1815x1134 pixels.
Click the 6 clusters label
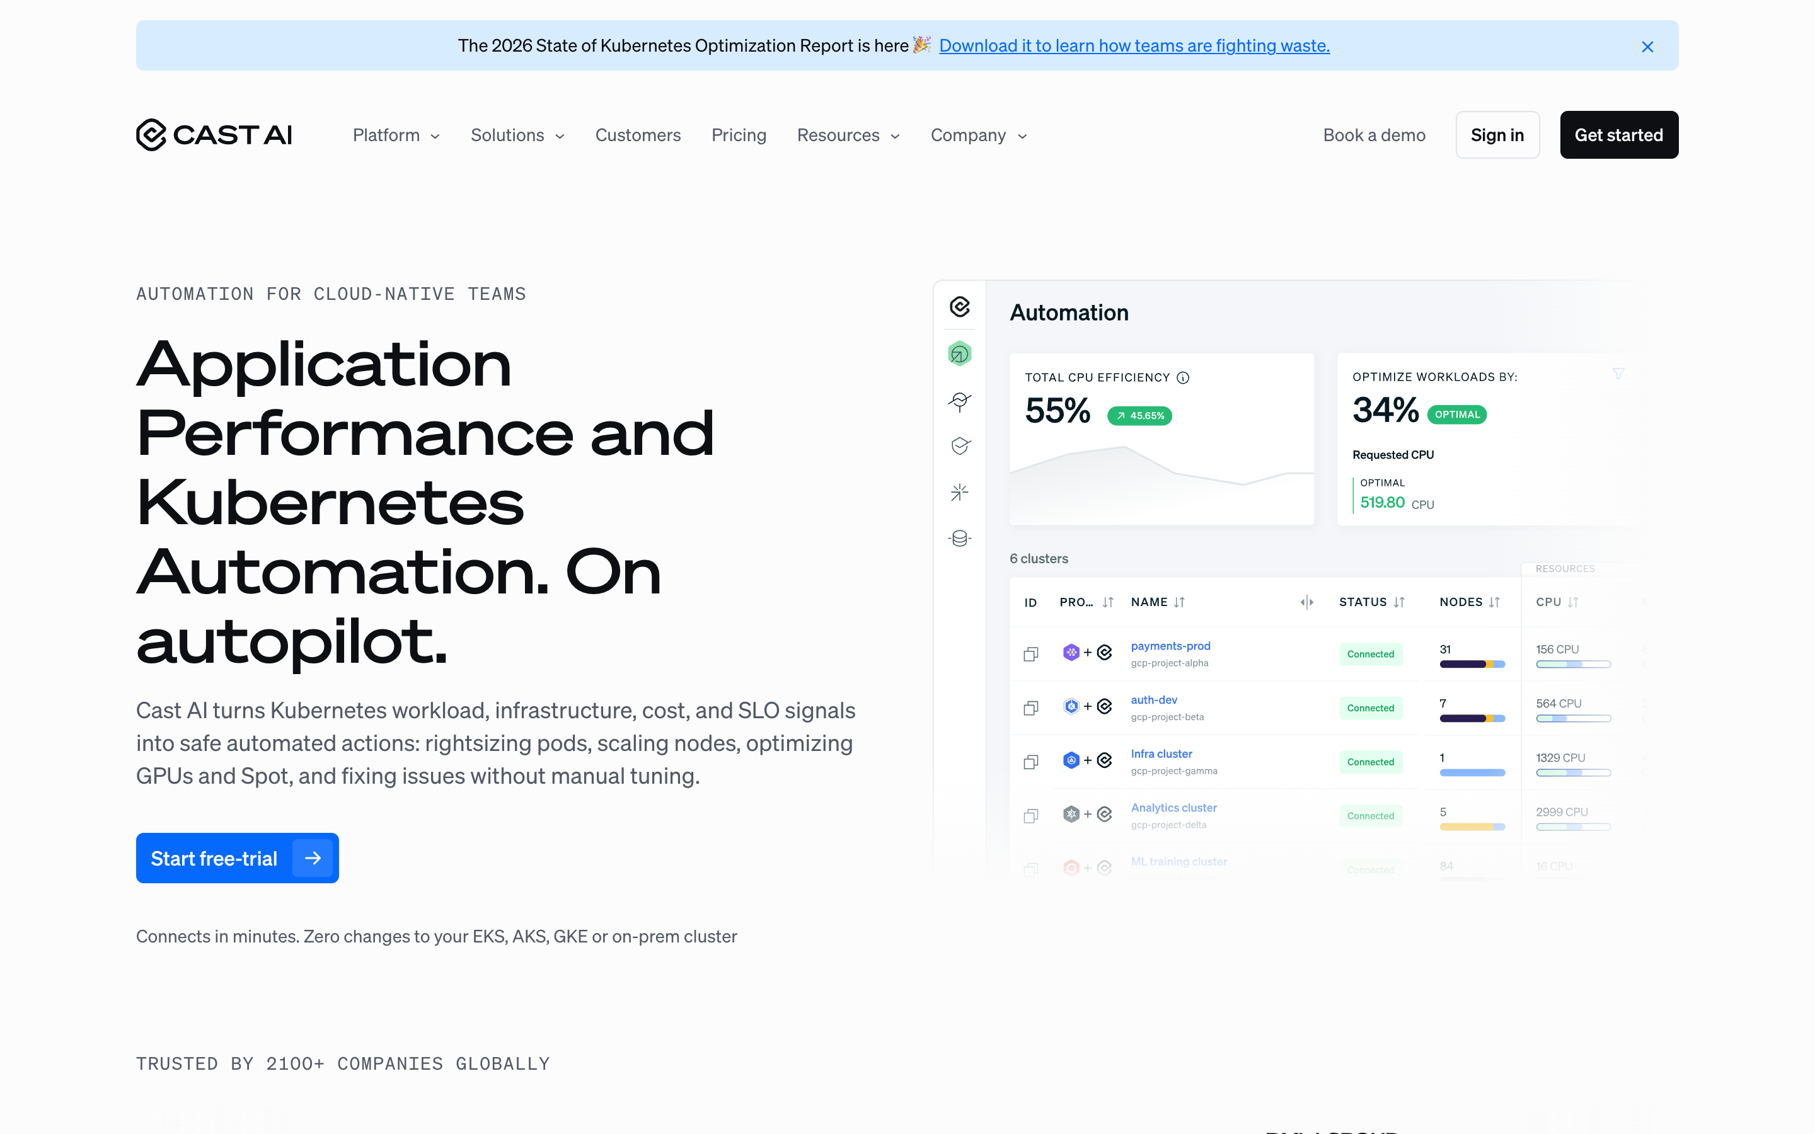[1039, 559]
